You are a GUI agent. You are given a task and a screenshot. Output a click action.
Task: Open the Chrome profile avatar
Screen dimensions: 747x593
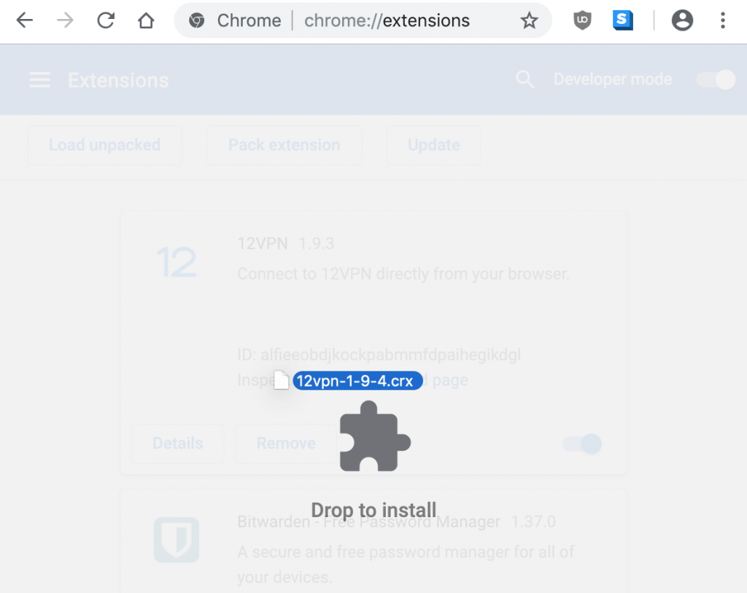click(x=682, y=20)
